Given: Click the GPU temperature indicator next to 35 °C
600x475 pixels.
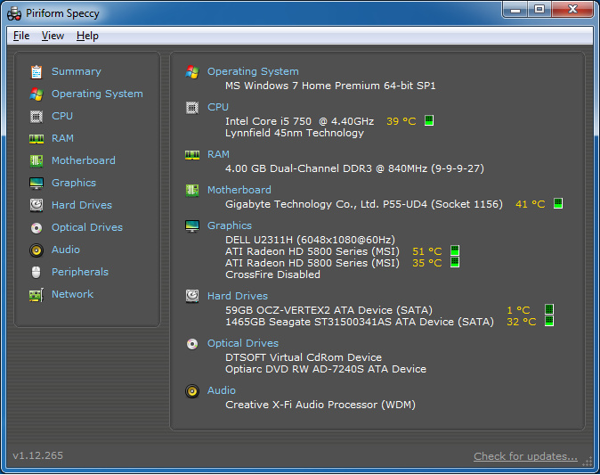Looking at the screenshot, I should [455, 262].
